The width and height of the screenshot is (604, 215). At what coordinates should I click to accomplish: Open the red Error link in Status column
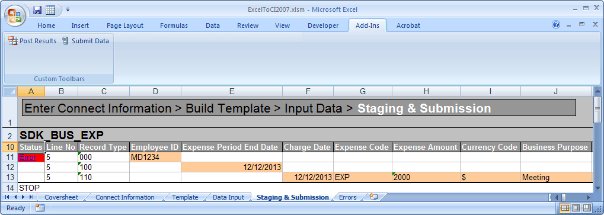tap(27, 158)
